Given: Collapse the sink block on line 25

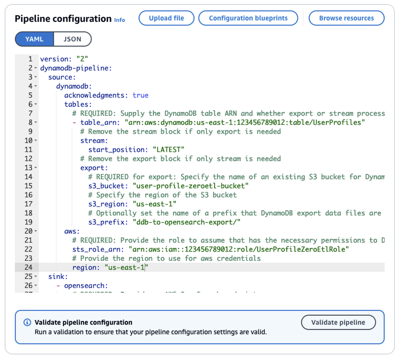Looking at the screenshot, I should coord(36,277).
